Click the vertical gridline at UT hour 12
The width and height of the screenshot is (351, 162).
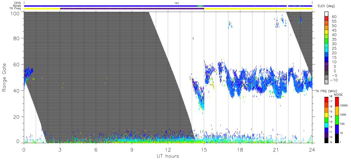168,77
